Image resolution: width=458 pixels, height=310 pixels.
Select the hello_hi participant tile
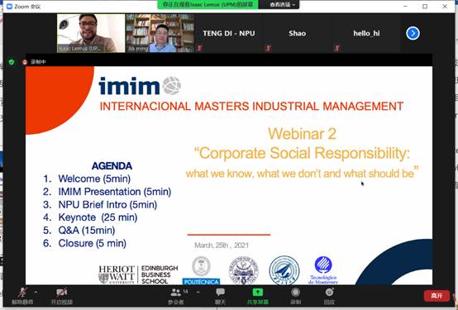click(366, 33)
